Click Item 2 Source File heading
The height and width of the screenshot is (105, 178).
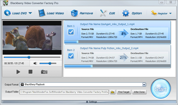click(88, 53)
